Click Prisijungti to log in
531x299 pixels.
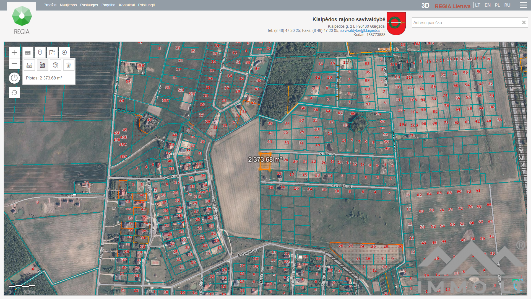click(146, 5)
